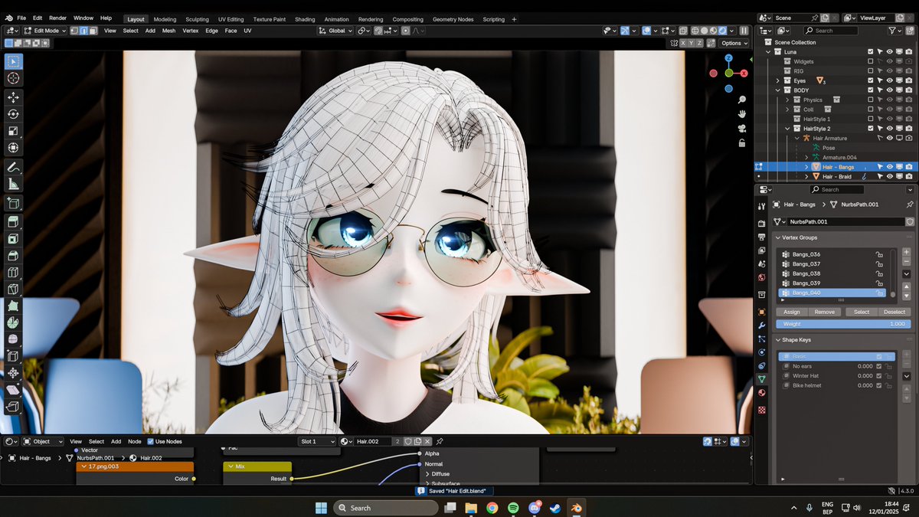Open the Render menu
The width and height of the screenshot is (919, 517).
point(57,17)
